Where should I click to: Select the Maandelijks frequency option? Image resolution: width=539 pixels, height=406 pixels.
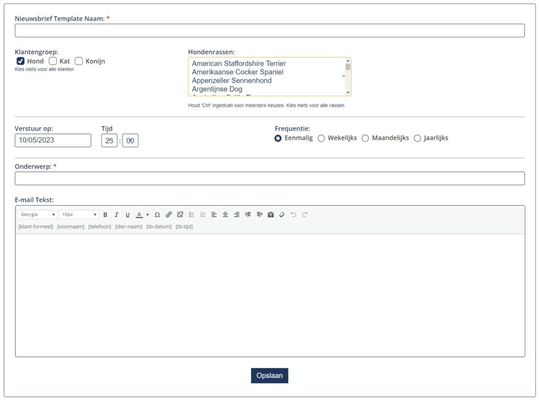pyautogui.click(x=365, y=138)
